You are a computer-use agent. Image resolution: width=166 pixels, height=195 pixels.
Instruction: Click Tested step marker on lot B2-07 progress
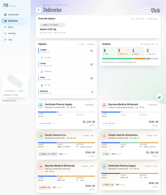pyautogui.click(x=58, y=112)
